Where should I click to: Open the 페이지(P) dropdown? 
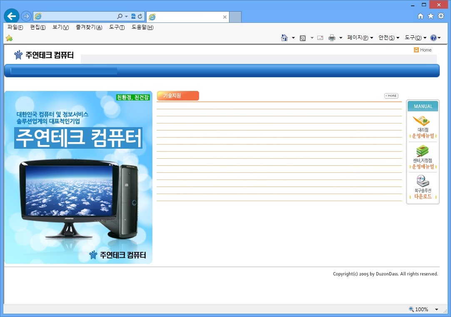tap(360, 37)
